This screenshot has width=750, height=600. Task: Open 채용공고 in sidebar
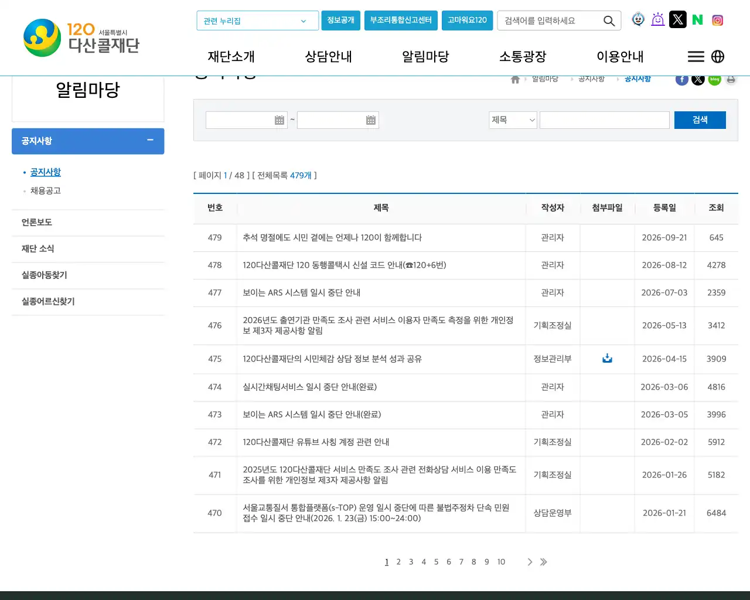pyautogui.click(x=46, y=190)
